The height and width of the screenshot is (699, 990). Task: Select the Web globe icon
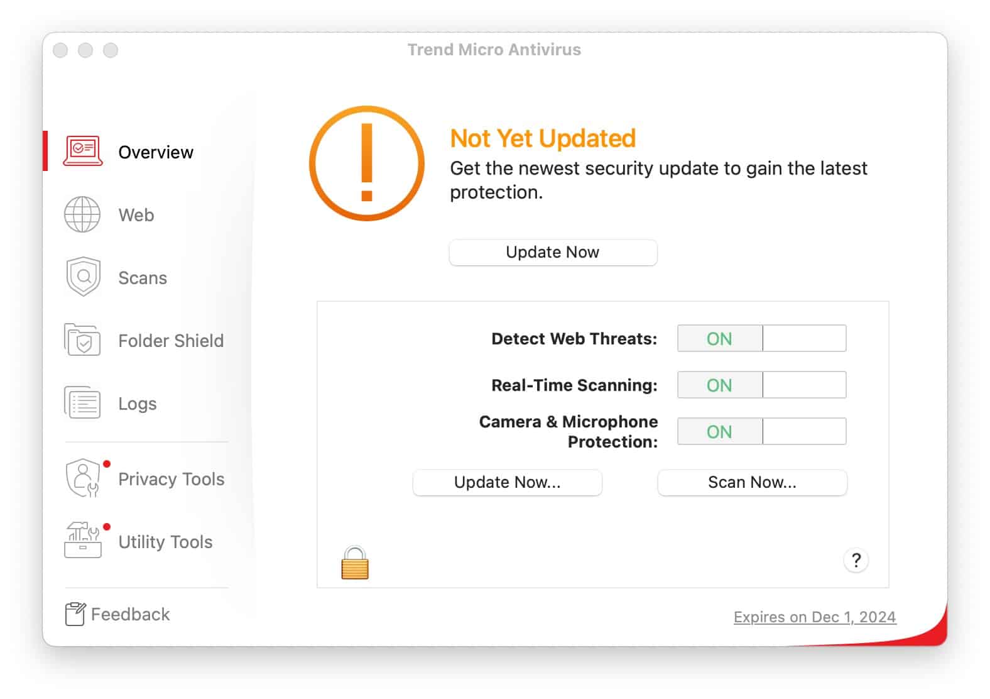coord(82,214)
